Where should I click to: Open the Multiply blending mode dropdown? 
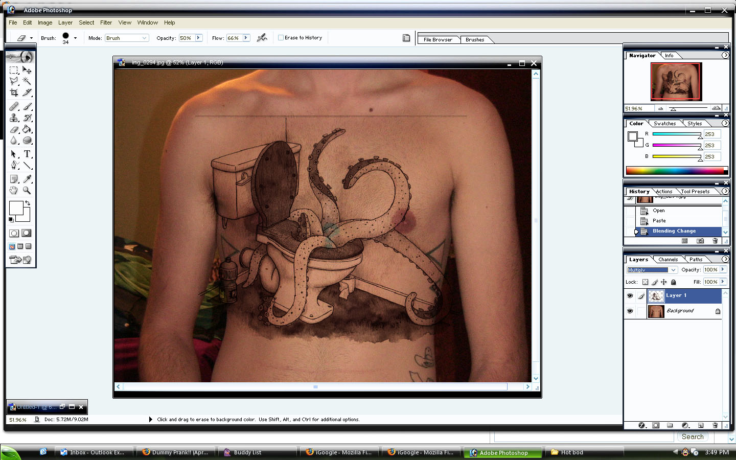652,270
